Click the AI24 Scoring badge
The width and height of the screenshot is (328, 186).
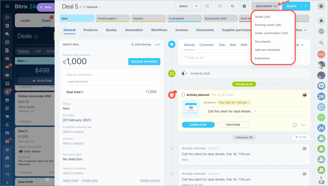pyautogui.click(x=141, y=44)
